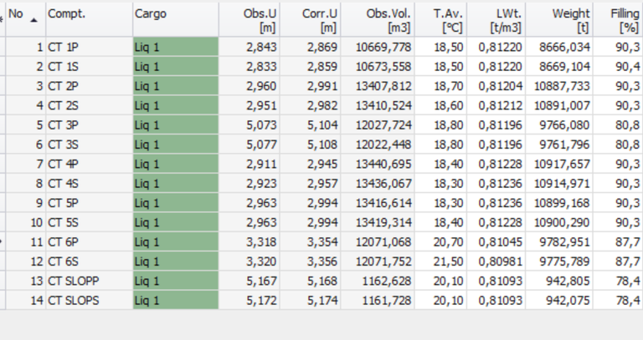Select the Obs.Vol. [m3] column header
The width and height of the screenshot is (643, 340).
click(378, 20)
